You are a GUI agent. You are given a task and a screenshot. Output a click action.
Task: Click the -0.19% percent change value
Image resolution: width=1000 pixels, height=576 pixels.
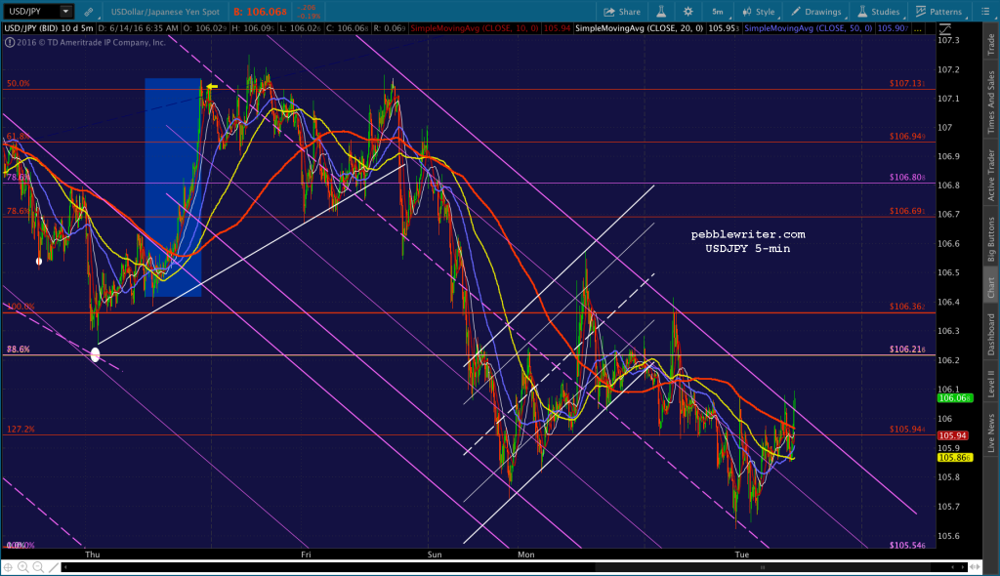pyautogui.click(x=310, y=17)
